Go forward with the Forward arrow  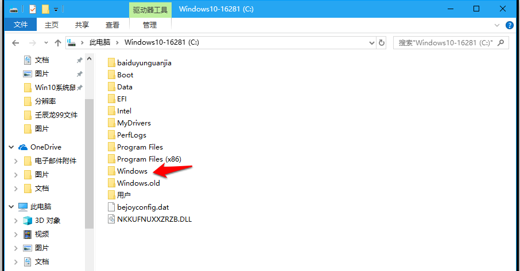click(33, 43)
